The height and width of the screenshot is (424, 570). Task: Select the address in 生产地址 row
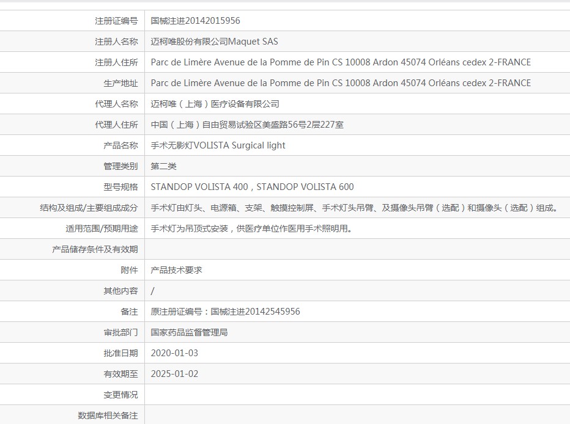click(x=341, y=83)
